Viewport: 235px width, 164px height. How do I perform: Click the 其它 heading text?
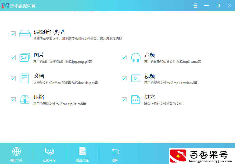pos(149,97)
